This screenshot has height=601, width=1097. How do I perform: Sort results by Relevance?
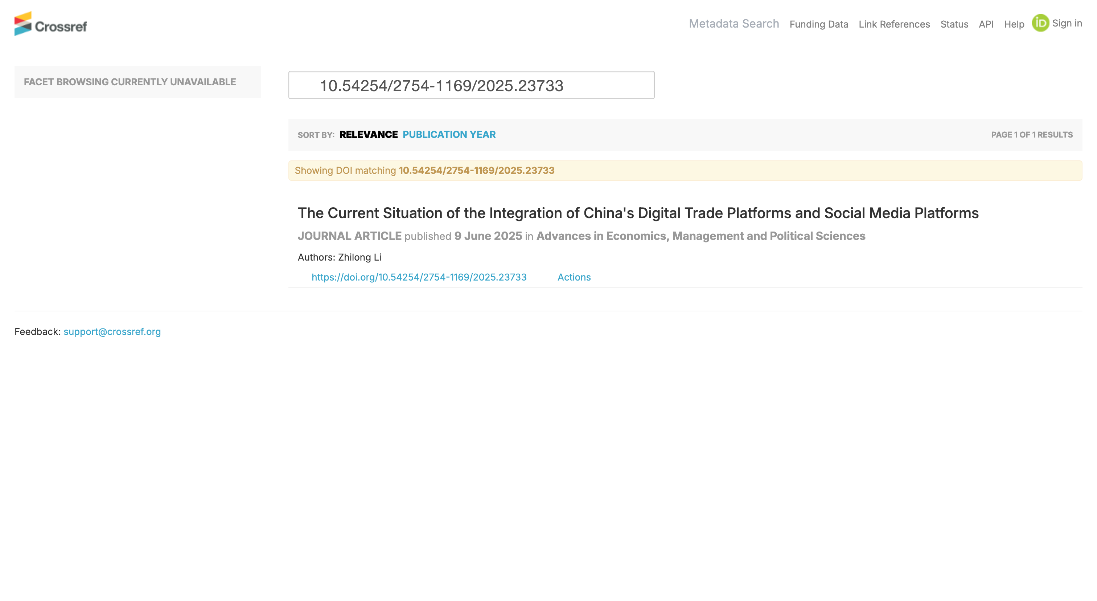click(x=368, y=135)
